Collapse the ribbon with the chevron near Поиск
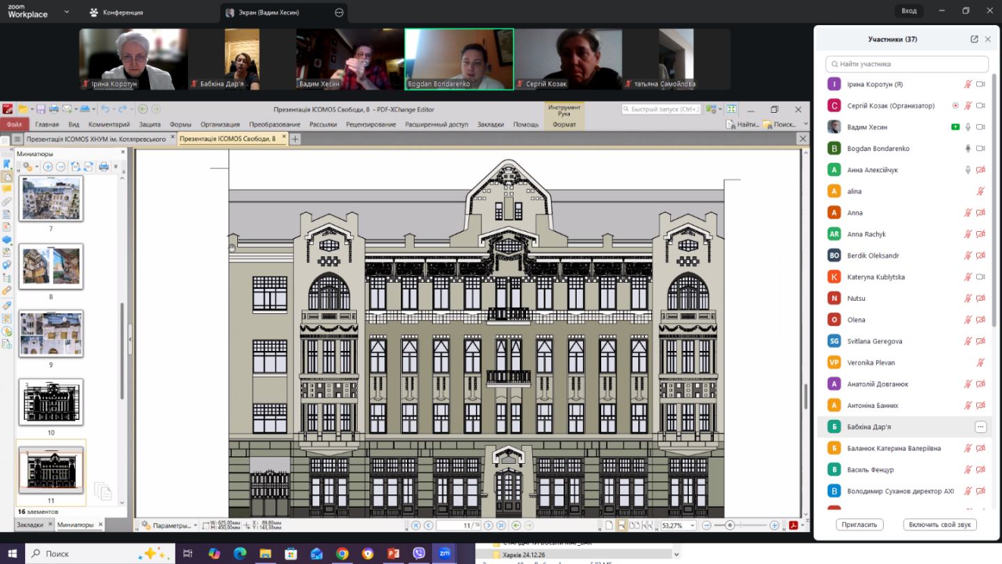 point(806,124)
